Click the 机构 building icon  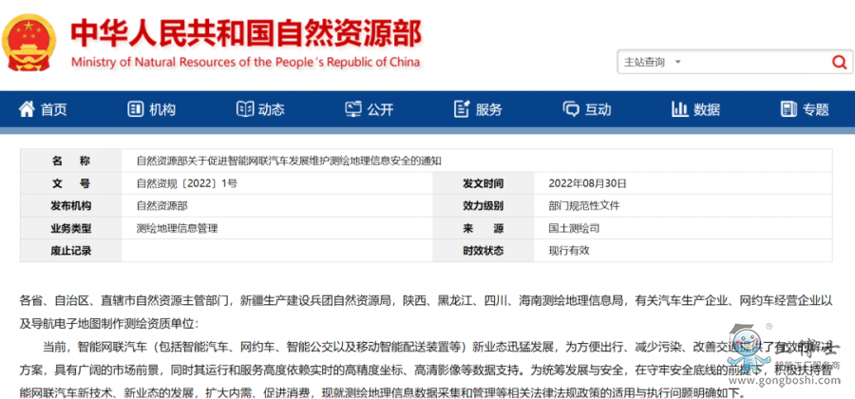click(x=134, y=109)
